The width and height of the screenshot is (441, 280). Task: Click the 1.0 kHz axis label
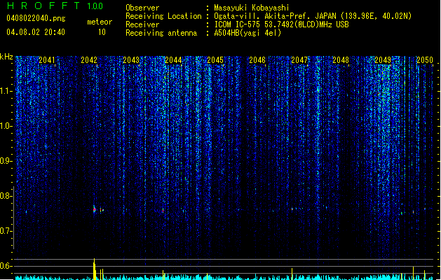pyautogui.click(x=6, y=126)
